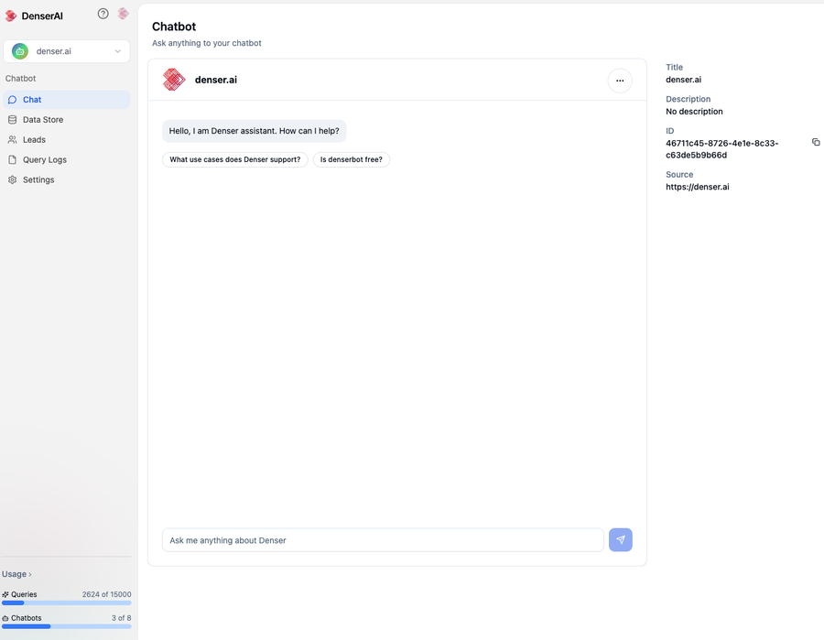The width and height of the screenshot is (824, 640).
Task: Click the Chatbots robot icon in Usage
Action: point(5,618)
